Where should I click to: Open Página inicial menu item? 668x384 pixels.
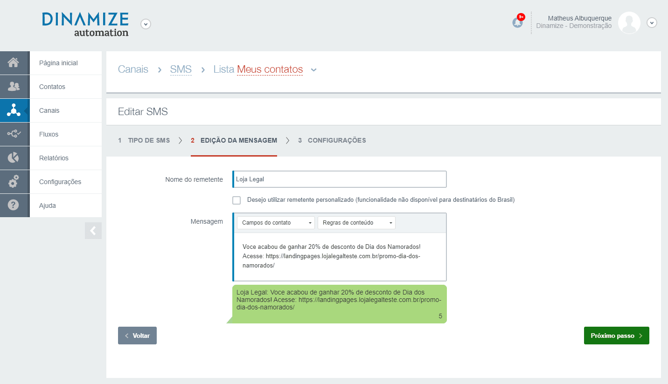click(58, 63)
